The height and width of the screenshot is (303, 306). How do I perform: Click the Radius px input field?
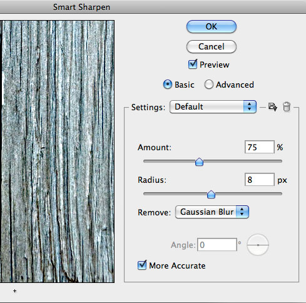pyautogui.click(x=260, y=180)
